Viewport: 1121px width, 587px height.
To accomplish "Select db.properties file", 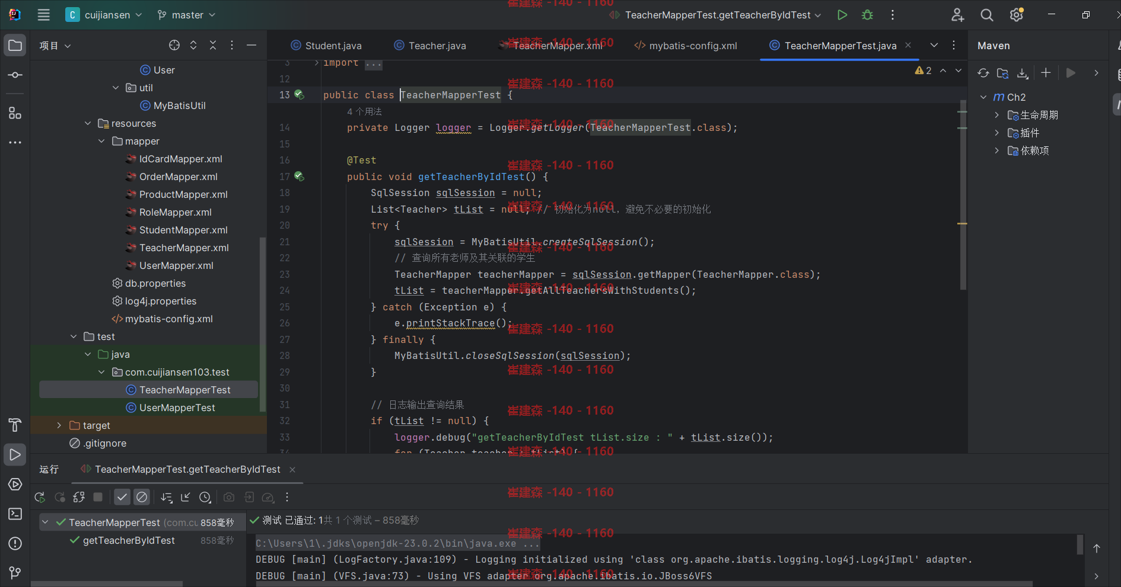I will click(155, 283).
